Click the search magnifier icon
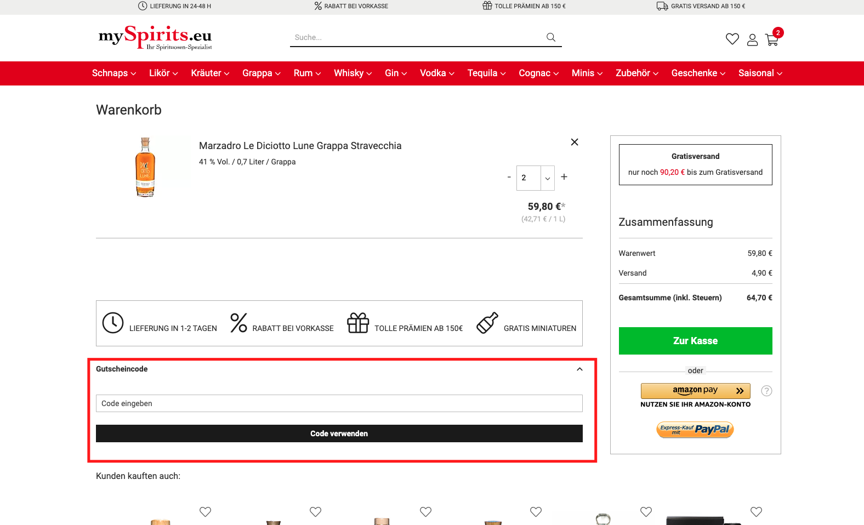The height and width of the screenshot is (525, 864). [551, 37]
